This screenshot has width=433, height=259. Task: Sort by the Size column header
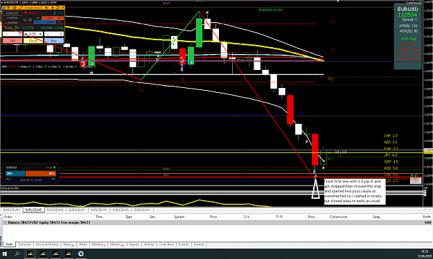coord(152,217)
